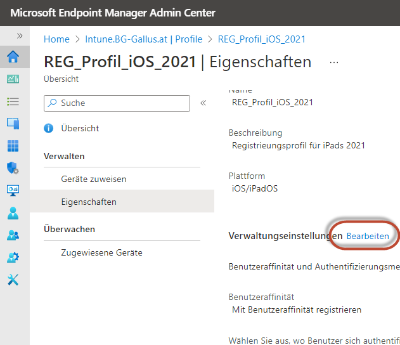
Task: Open the Reports monitor icon
Action: (13, 190)
